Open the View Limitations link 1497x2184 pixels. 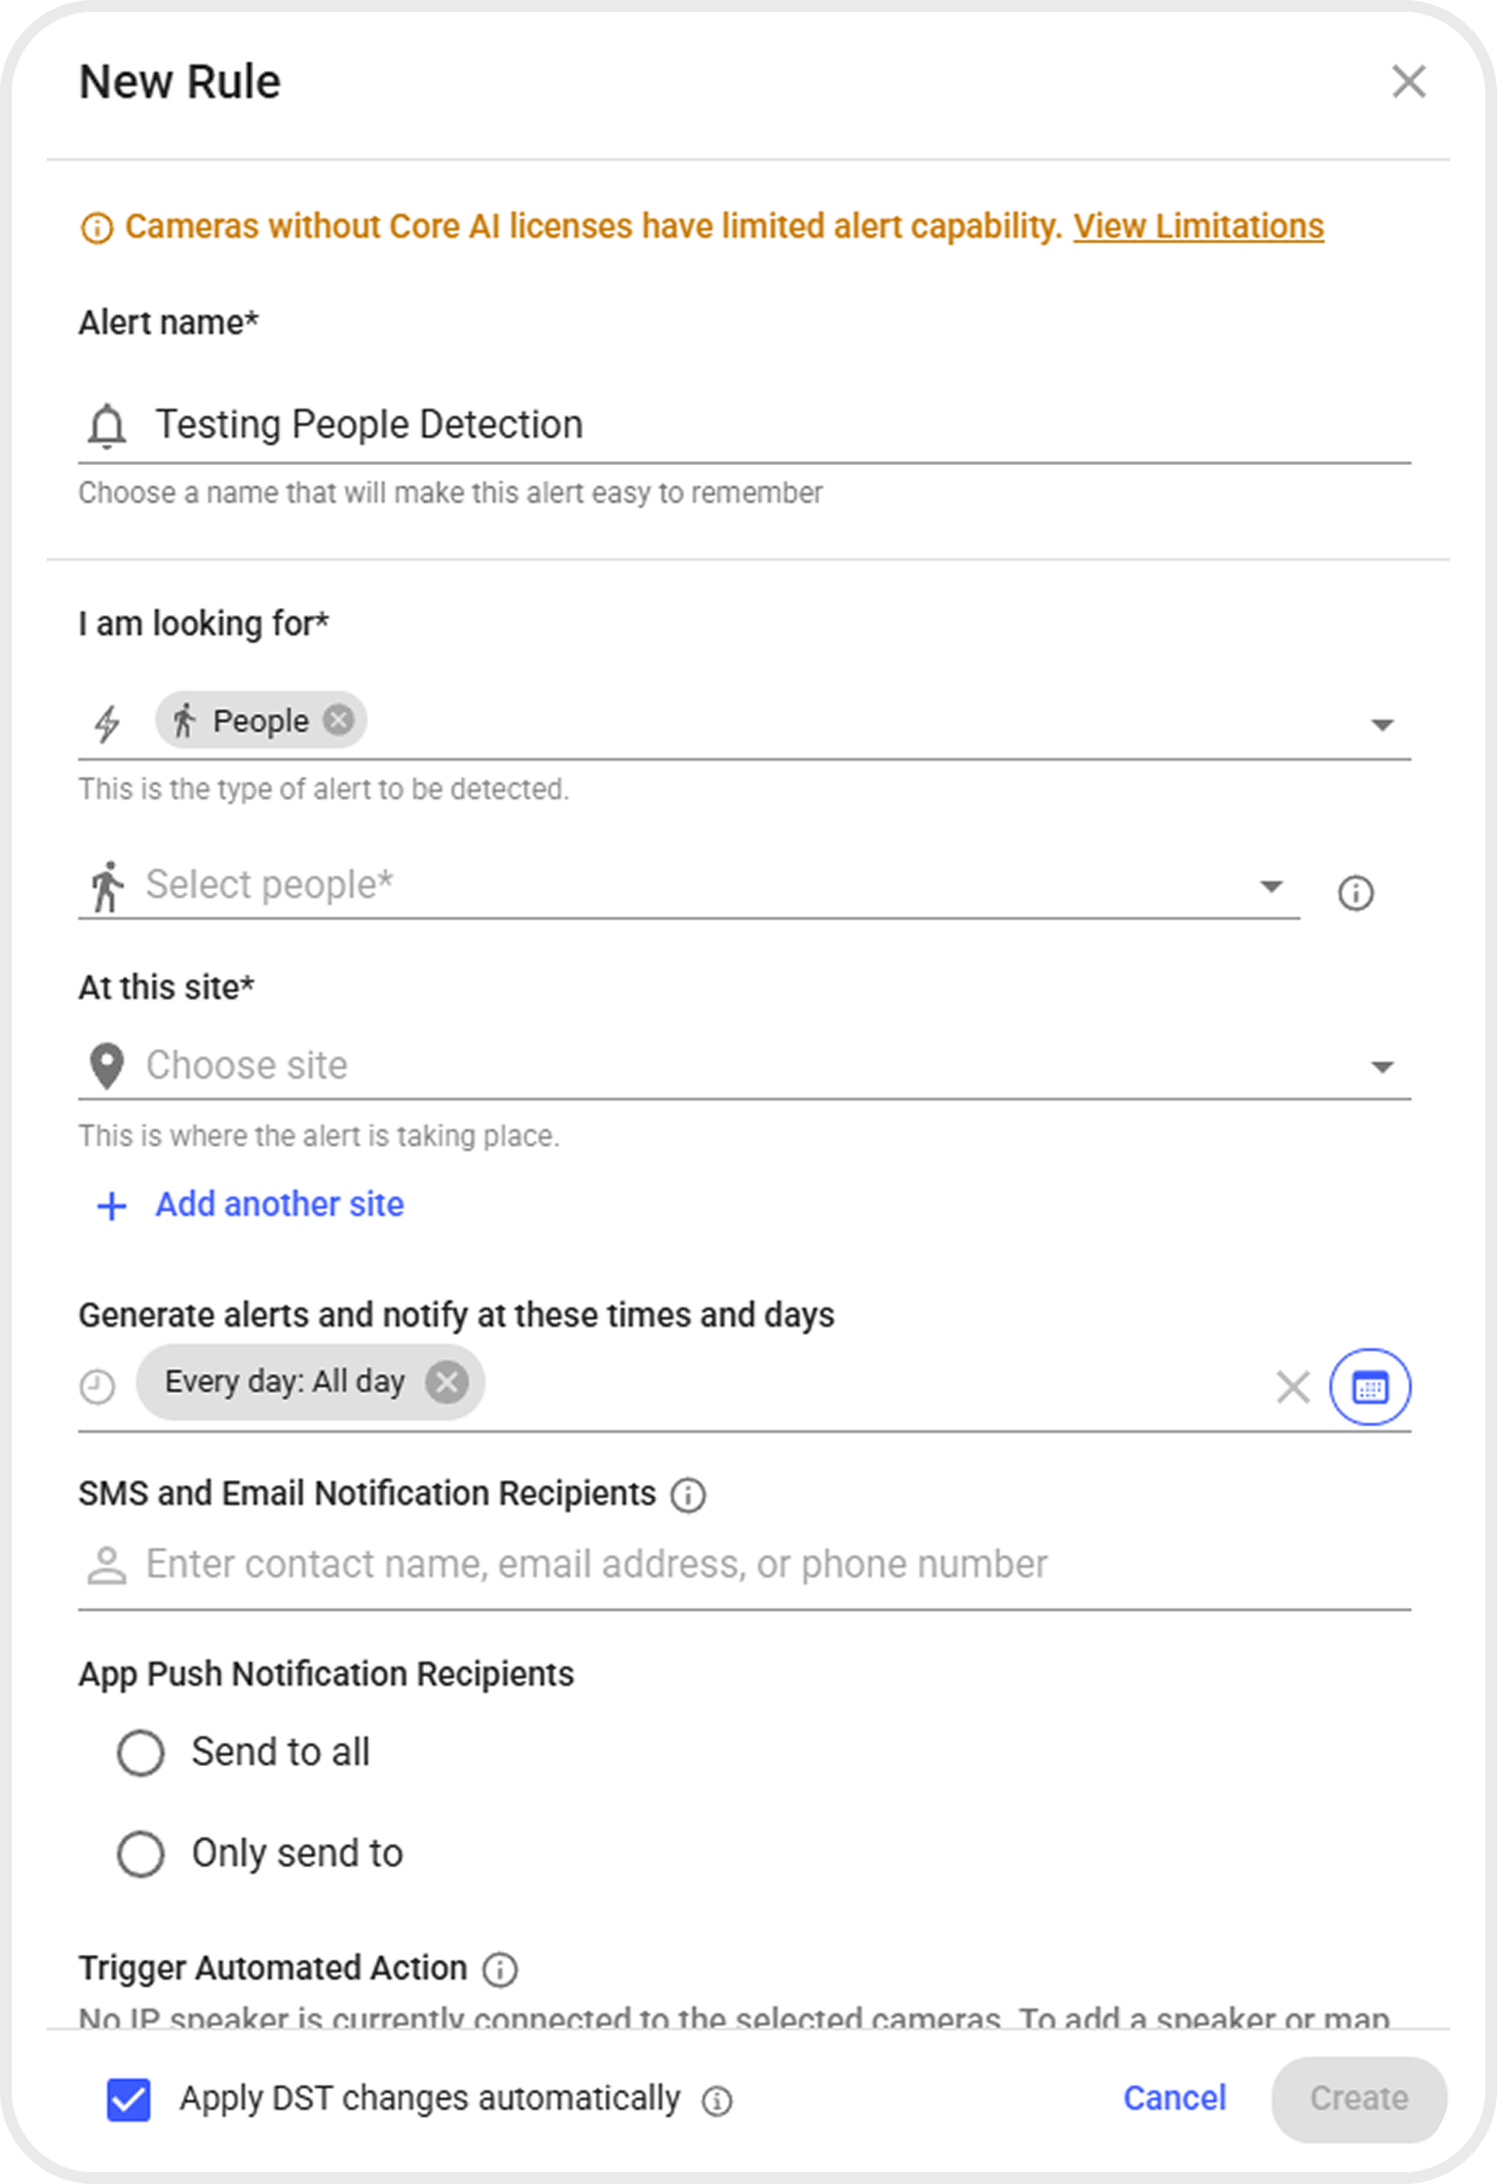click(x=1198, y=226)
